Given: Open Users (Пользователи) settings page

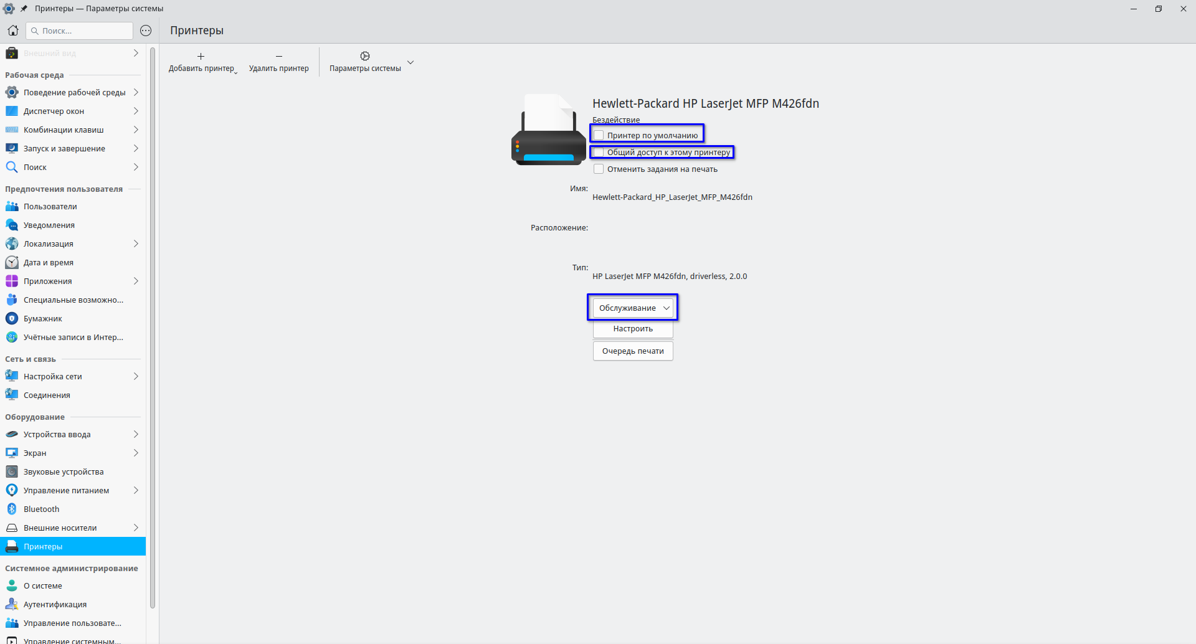Looking at the screenshot, I should pyautogui.click(x=50, y=206).
